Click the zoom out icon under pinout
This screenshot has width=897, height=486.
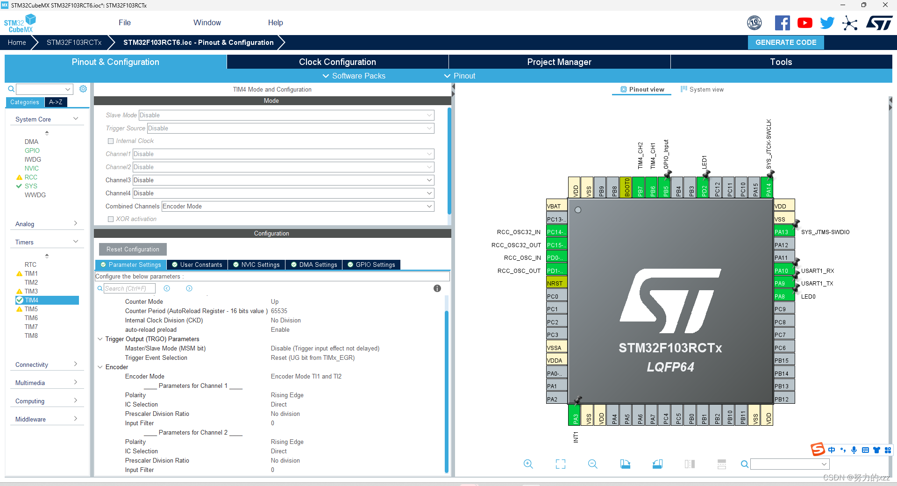593,464
